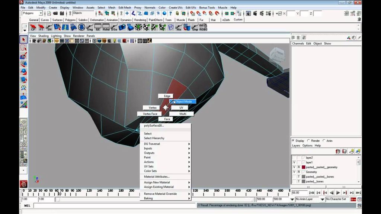Select the Anim radio button
The image size is (381, 214).
pos(324,141)
